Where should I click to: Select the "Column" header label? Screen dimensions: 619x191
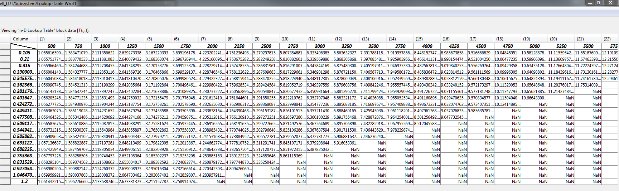[x=20, y=39]
